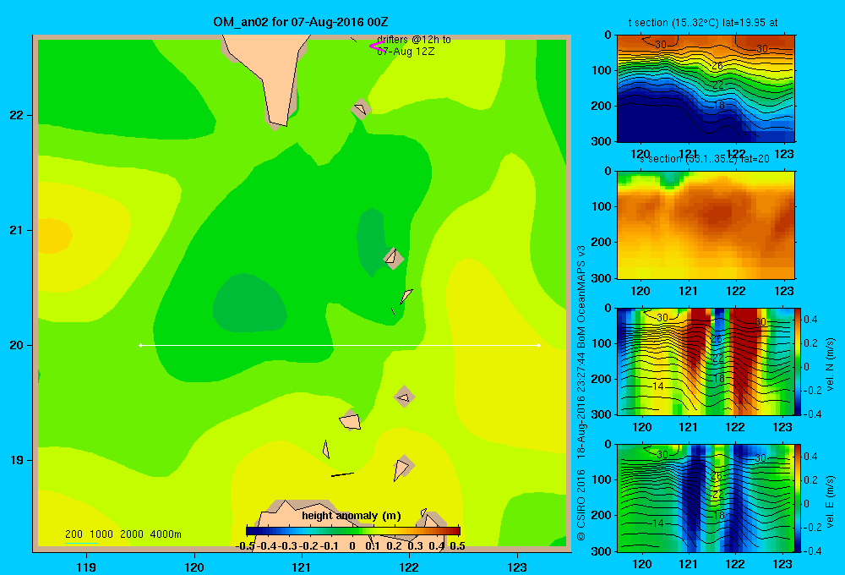
Task: Click latitude tick label 21 on main map
Action: point(17,230)
